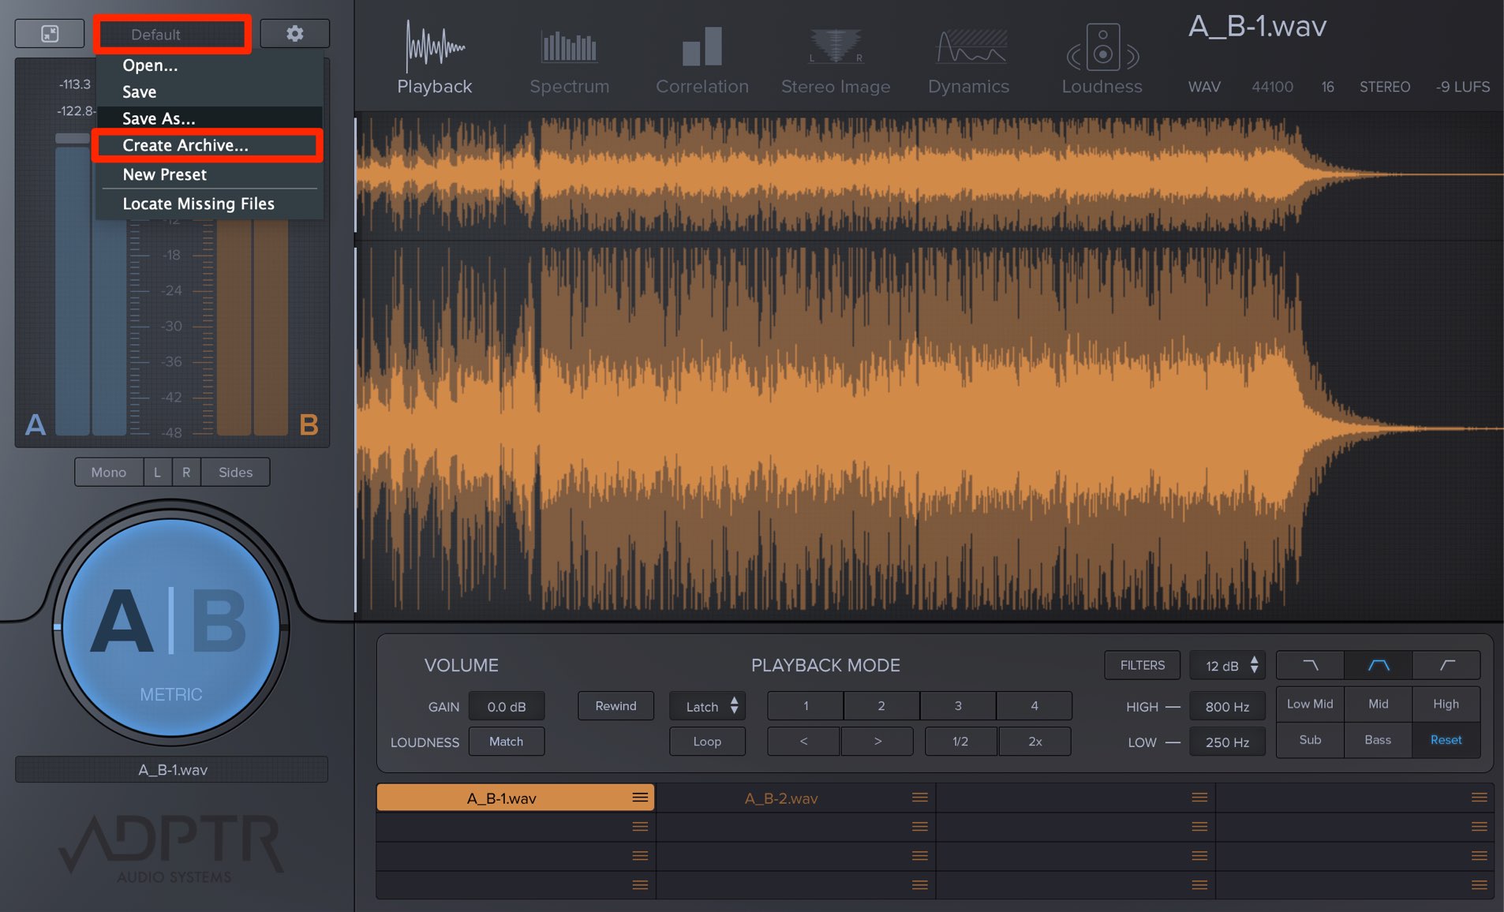
Task: Open the Spectrum analyzer view
Action: [x=570, y=62]
